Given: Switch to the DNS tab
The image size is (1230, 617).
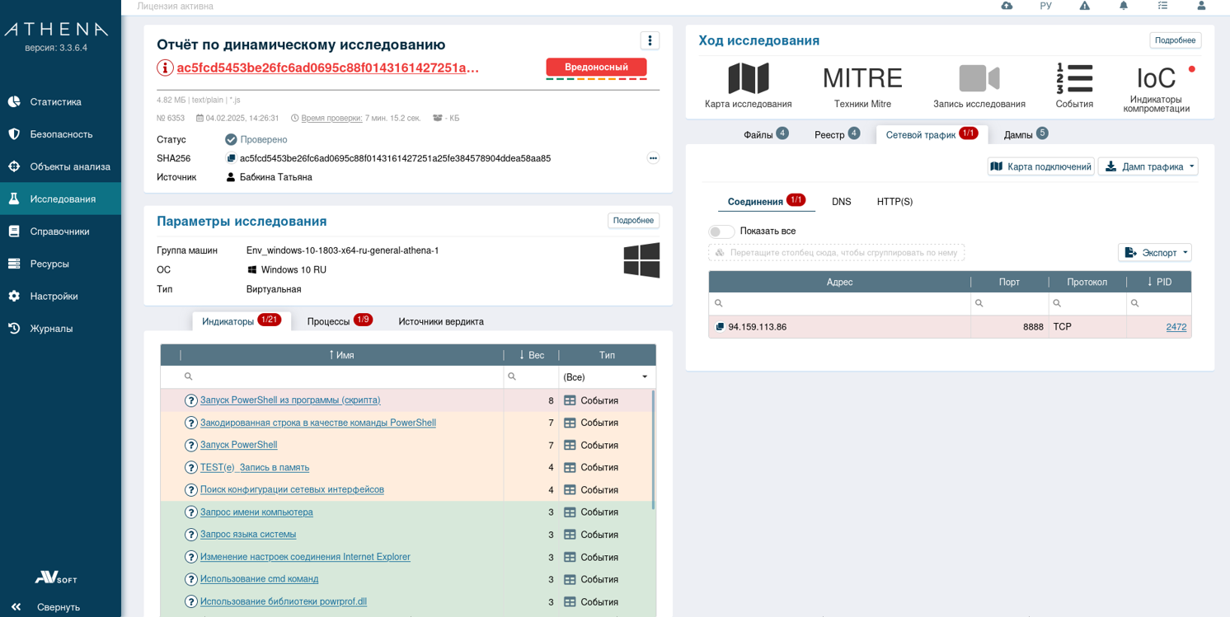Looking at the screenshot, I should pos(841,202).
